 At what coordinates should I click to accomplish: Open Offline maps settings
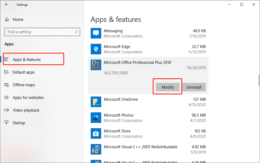(24, 85)
